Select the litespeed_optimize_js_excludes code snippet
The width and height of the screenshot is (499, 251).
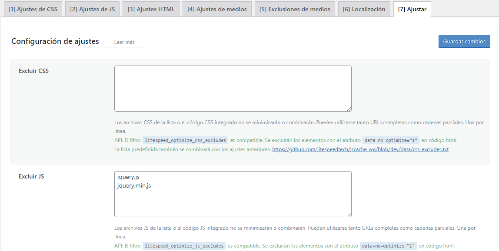click(184, 245)
